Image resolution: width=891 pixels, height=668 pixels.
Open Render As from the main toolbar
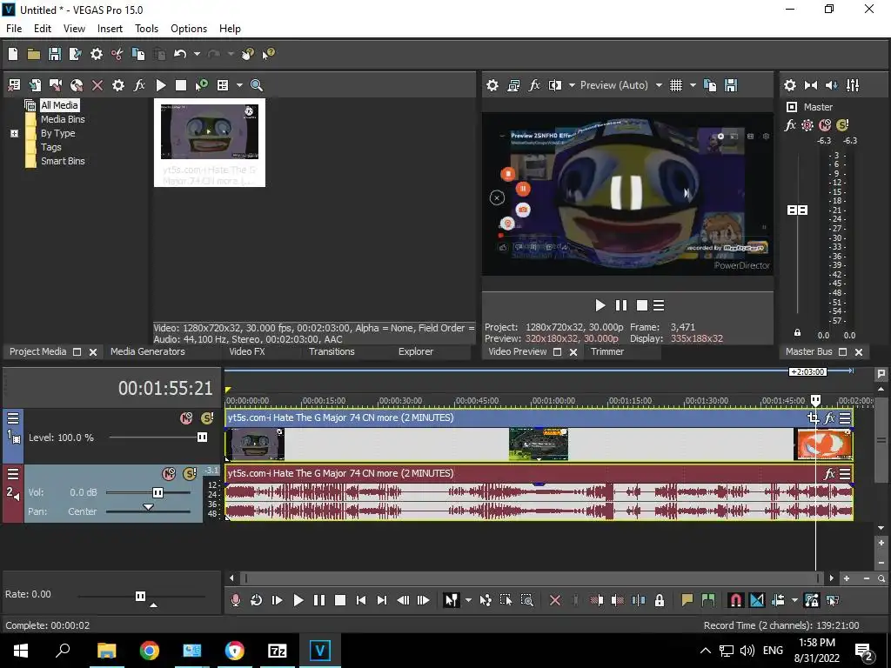click(75, 54)
